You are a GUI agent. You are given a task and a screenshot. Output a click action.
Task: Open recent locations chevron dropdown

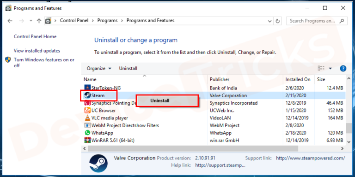click(31, 21)
